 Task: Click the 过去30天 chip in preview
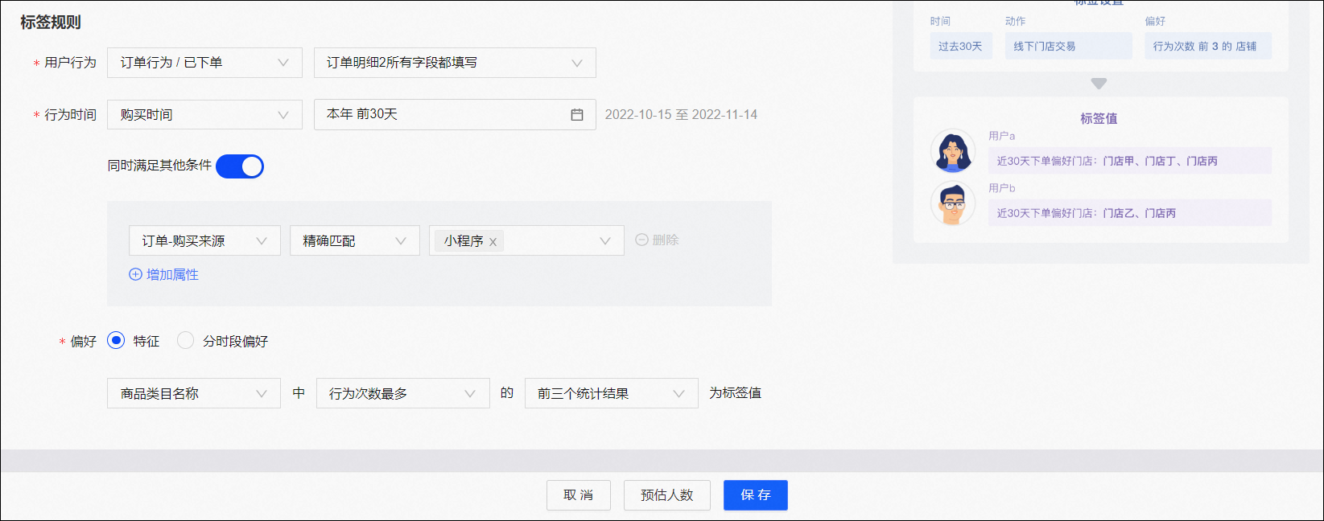pyautogui.click(x=960, y=46)
